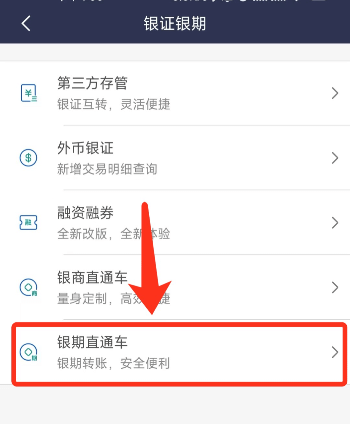Select the 银商直通车 title text
350x424 pixels.
(92, 277)
